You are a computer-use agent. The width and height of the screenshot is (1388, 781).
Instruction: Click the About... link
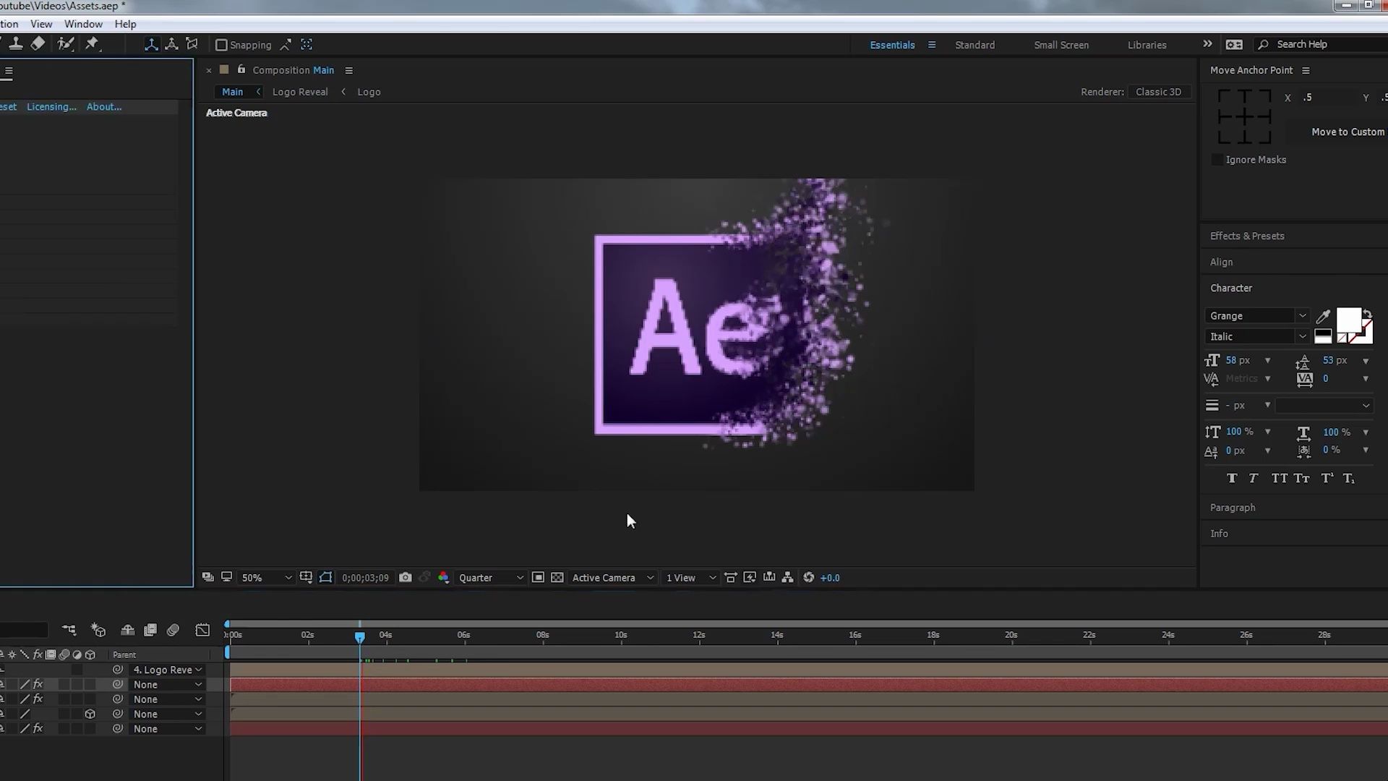(104, 106)
